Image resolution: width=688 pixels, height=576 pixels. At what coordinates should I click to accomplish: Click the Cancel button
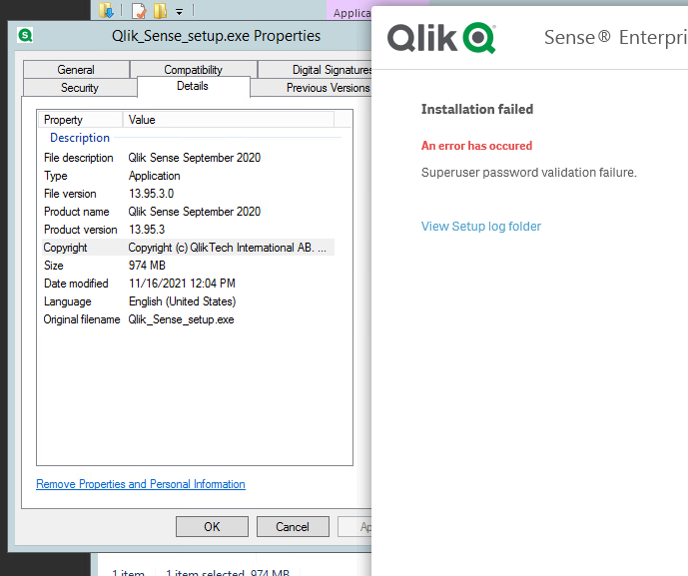[x=293, y=526]
